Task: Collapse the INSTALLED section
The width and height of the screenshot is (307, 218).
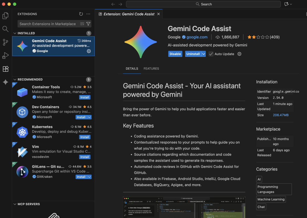Action: point(15,33)
